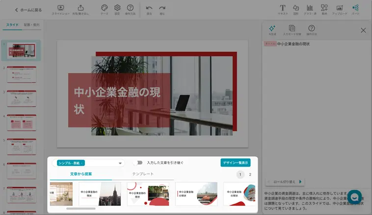Select the 文章から提案 tab
Viewport: 372px width, 215px height.
(81, 174)
